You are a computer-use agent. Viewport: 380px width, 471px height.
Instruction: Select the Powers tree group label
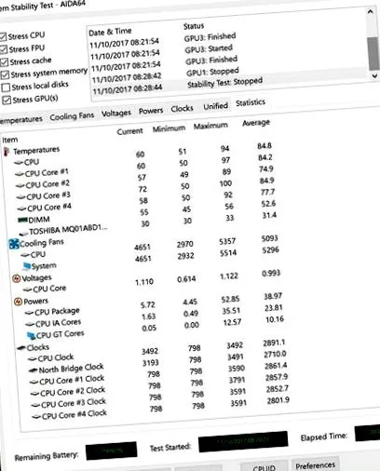click(x=36, y=301)
